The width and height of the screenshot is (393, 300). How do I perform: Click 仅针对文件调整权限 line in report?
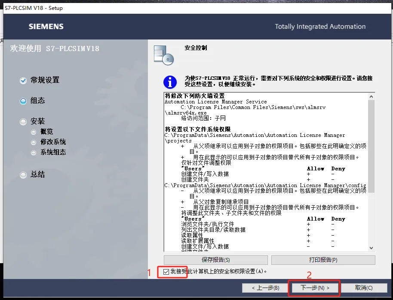[206, 163]
